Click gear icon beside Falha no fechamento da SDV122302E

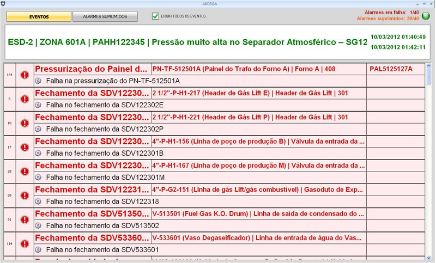coord(38,105)
